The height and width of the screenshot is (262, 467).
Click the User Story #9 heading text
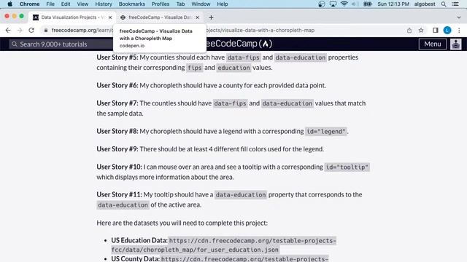(x=117, y=148)
